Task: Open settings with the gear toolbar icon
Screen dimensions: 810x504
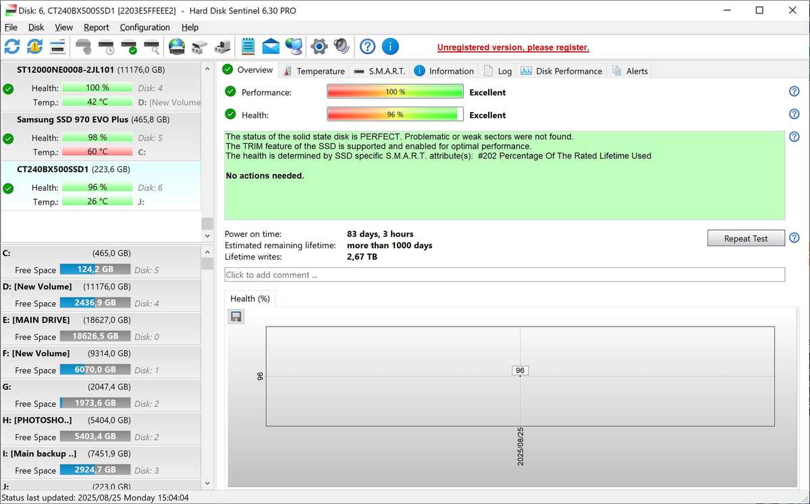Action: 319,47
